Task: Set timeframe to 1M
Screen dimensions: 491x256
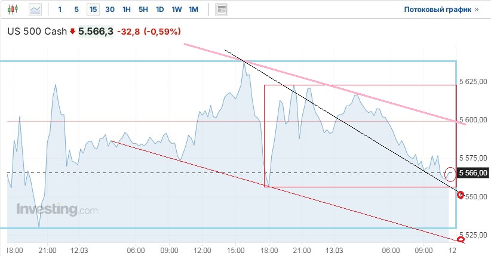Action: pyautogui.click(x=194, y=10)
